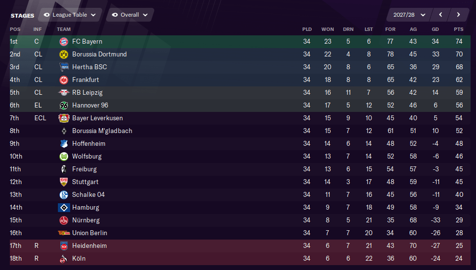476x270 pixels.
Task: Go to previous season with left arrow
Action: click(441, 15)
